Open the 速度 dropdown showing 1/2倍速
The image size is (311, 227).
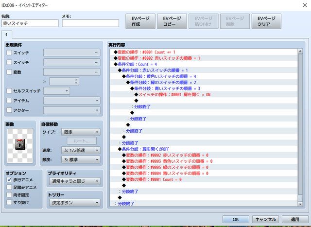tap(81, 150)
